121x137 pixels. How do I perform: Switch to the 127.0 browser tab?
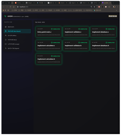pos(95,3)
